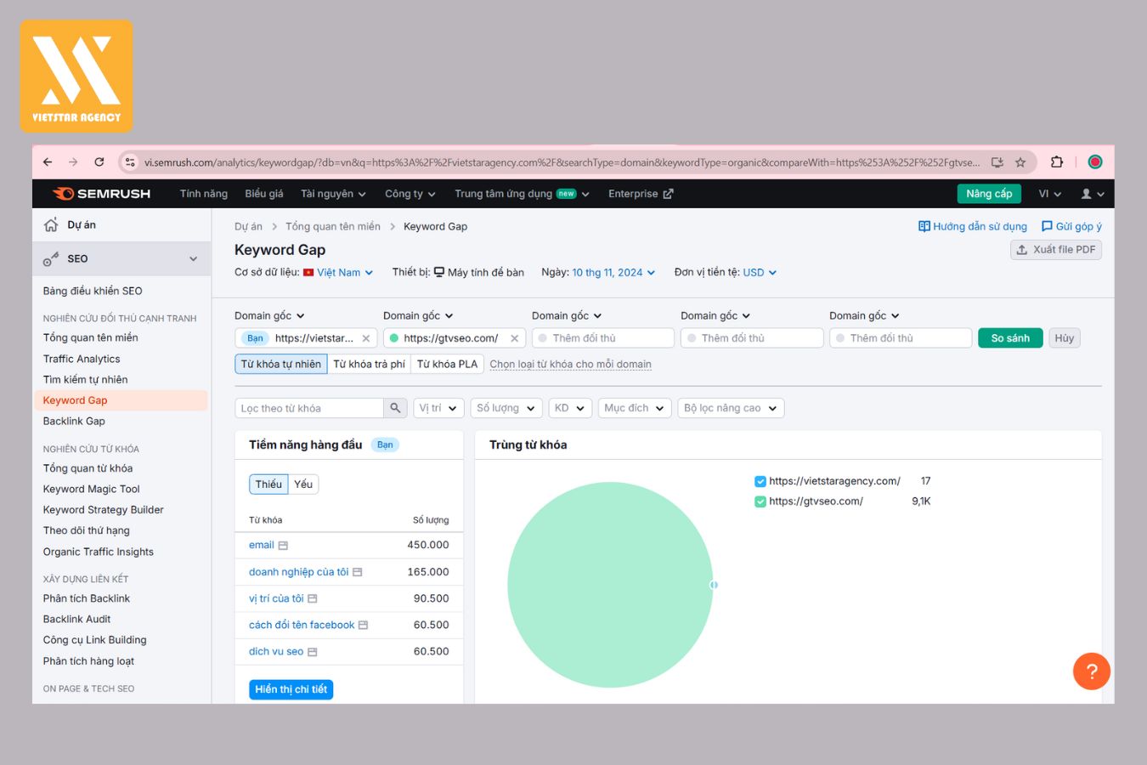Viewport: 1147px width, 765px height.
Task: Open Traffic Analytics in sidebar
Action: pyautogui.click(x=82, y=360)
